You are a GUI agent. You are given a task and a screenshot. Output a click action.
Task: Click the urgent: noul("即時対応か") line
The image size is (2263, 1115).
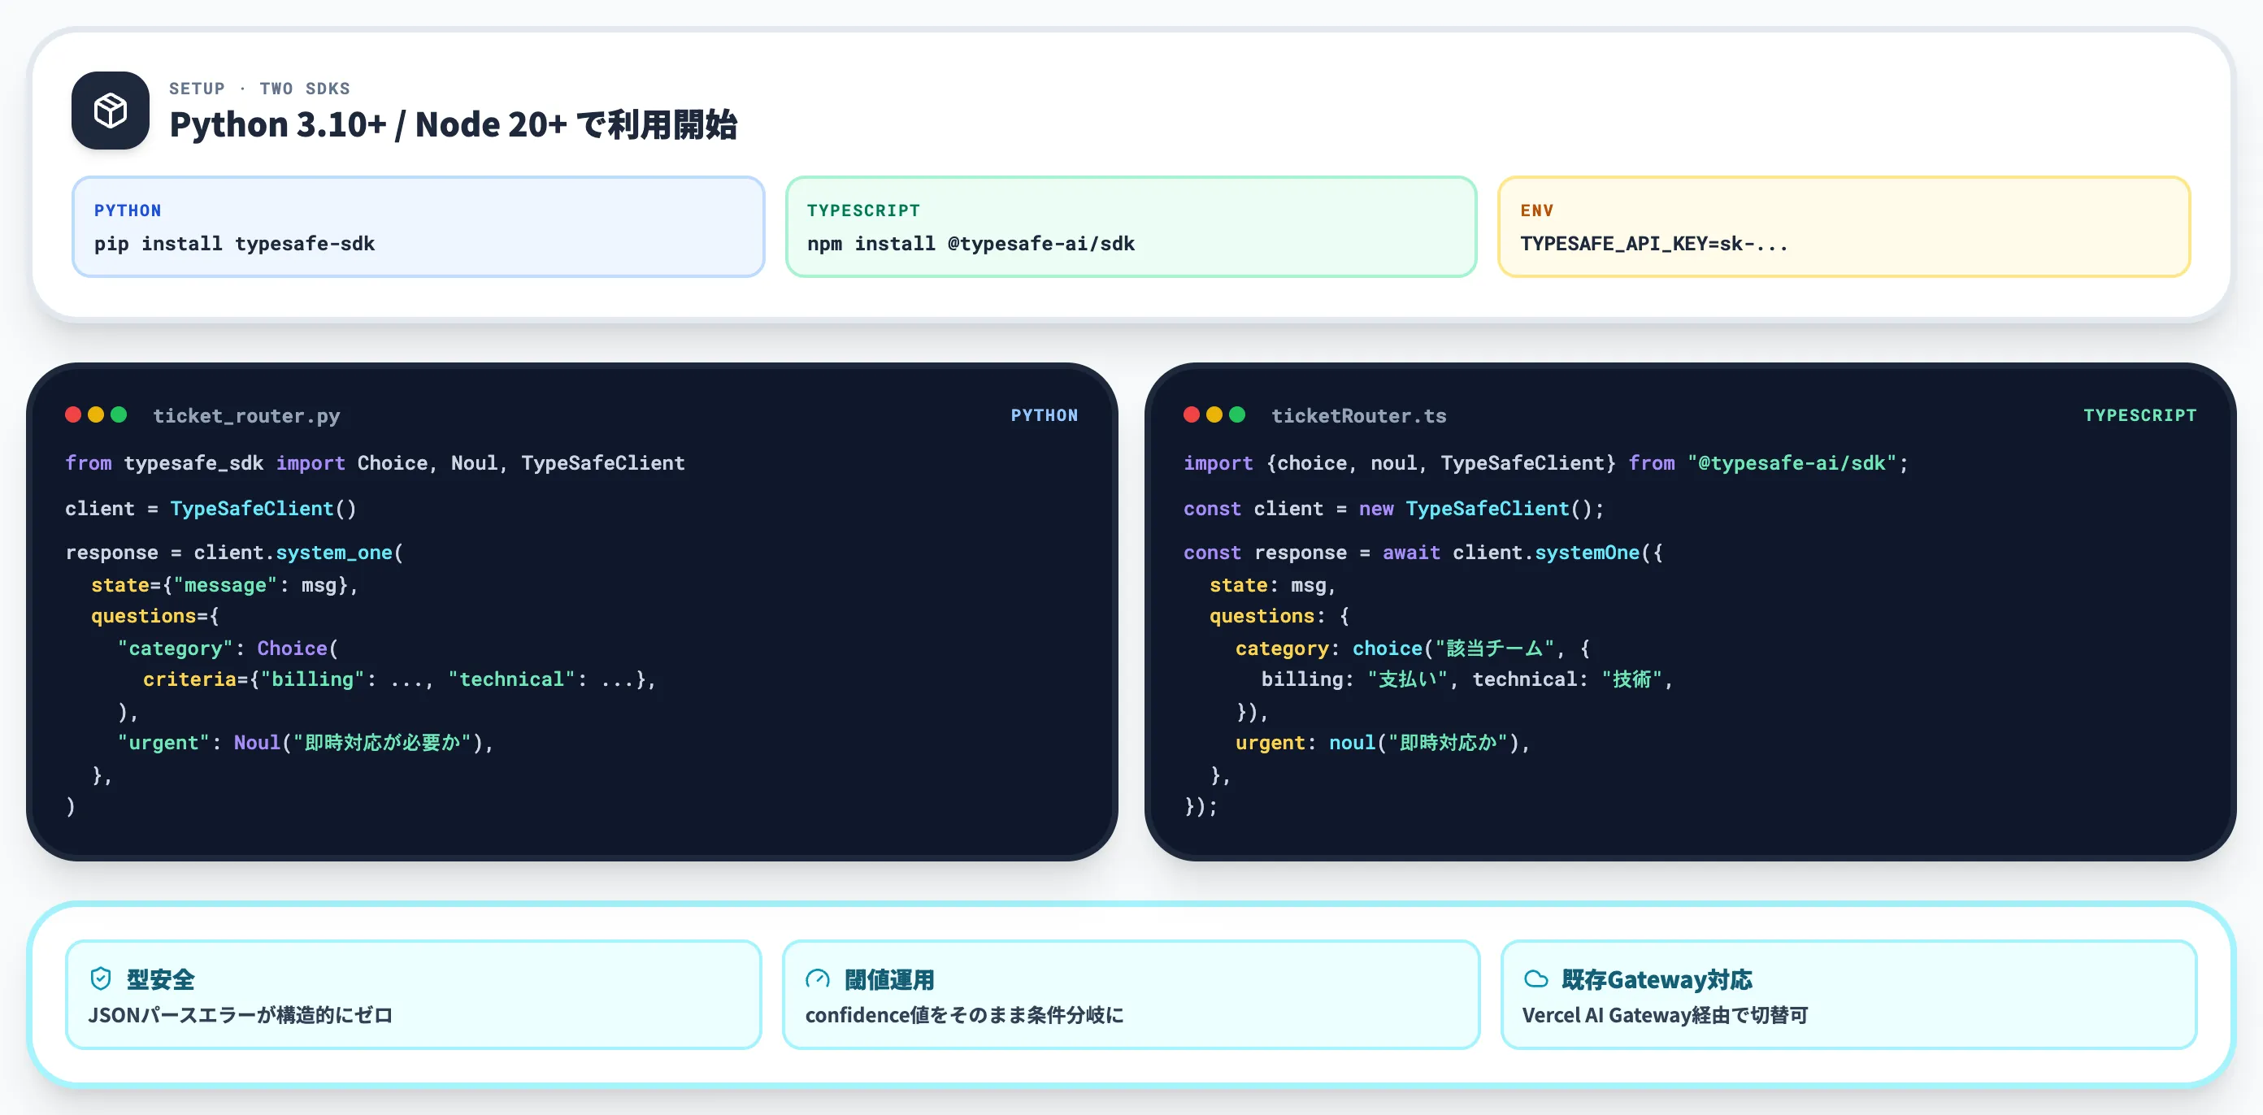1383,743
